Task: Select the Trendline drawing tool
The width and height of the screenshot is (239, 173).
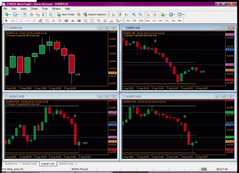Action: [x=34, y=21]
